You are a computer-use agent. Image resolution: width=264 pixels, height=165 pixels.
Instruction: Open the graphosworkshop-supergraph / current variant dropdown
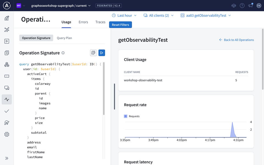point(61,6)
